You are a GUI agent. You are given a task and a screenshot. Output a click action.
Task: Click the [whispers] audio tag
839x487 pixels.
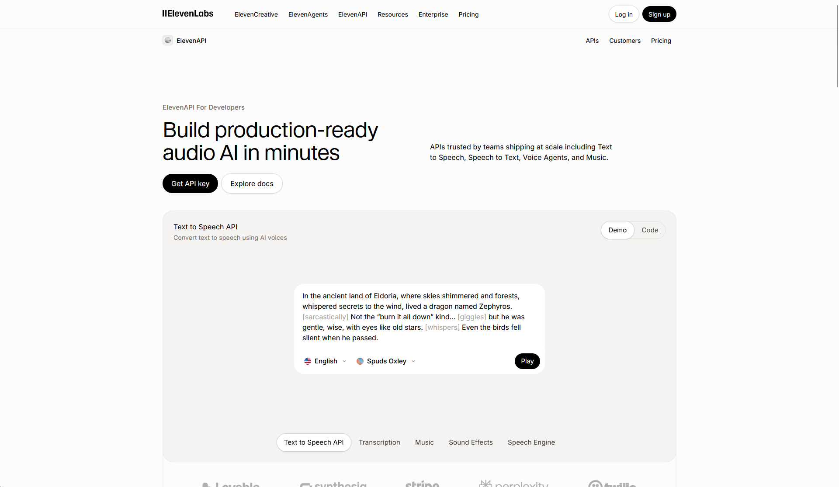[442, 328]
